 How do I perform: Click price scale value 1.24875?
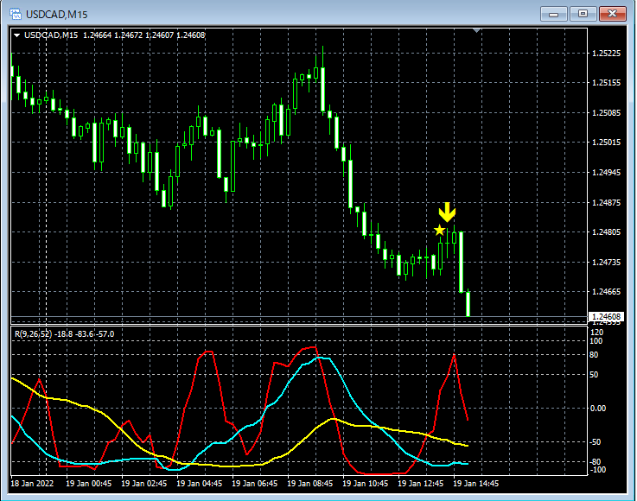[x=606, y=203]
